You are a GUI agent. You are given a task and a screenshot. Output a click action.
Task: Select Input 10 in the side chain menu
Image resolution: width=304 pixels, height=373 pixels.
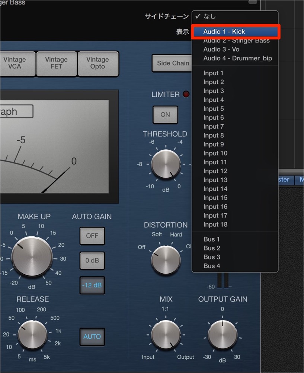235,153
